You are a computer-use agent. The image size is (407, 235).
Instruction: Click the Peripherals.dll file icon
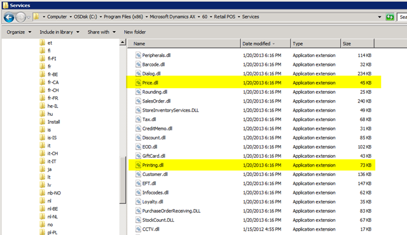pyautogui.click(x=139, y=55)
